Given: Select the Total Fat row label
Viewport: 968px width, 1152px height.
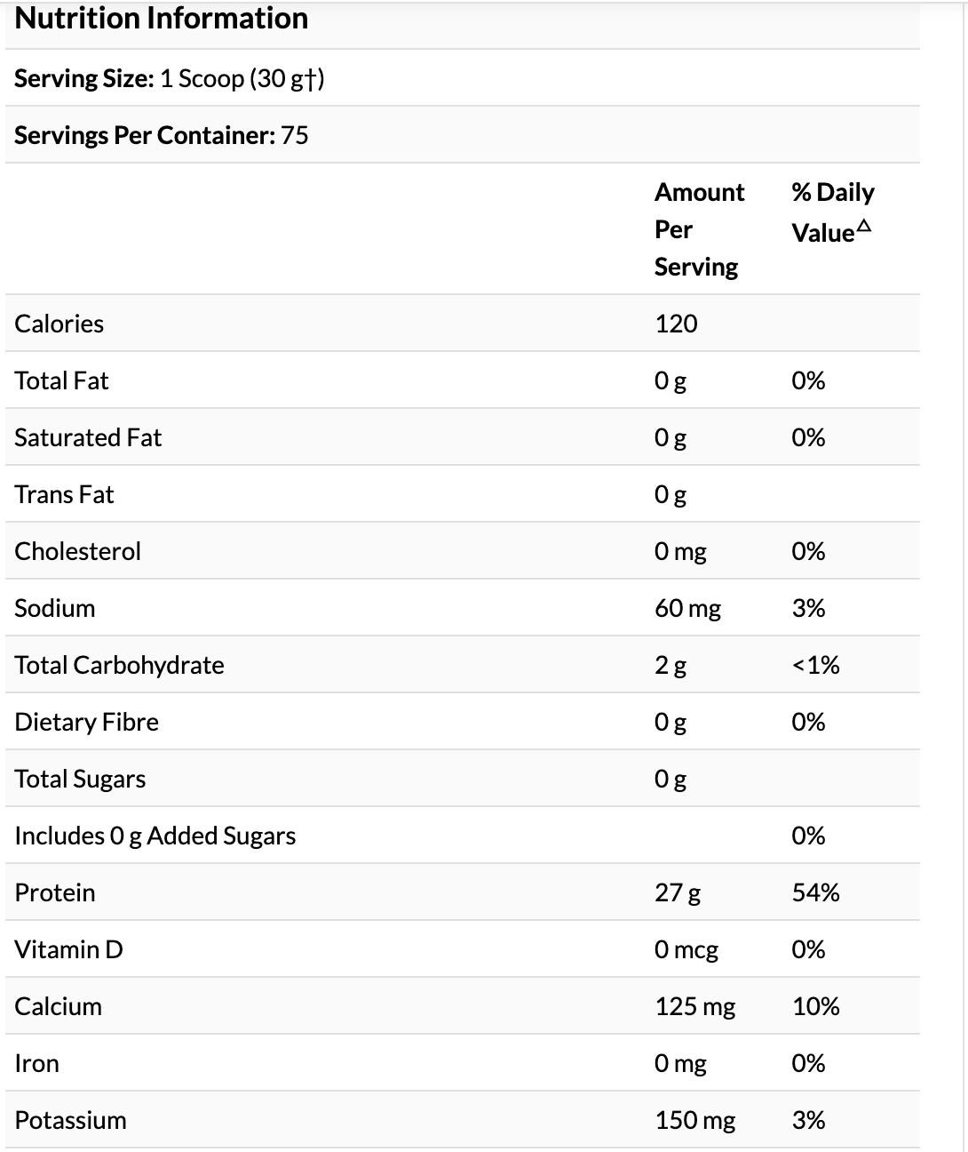Looking at the screenshot, I should coord(61,380).
